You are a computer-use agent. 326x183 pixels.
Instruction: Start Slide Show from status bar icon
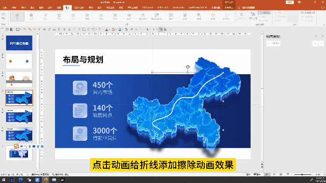pos(288,174)
